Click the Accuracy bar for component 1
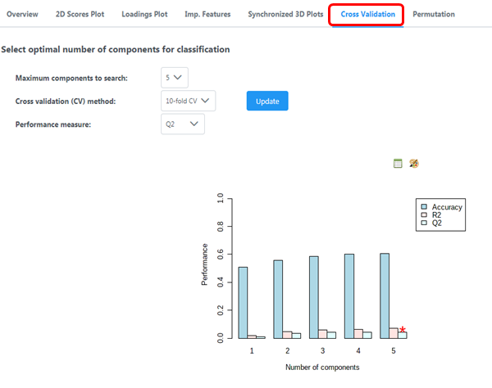Image resolution: width=492 pixels, height=388 pixels. coord(243,302)
